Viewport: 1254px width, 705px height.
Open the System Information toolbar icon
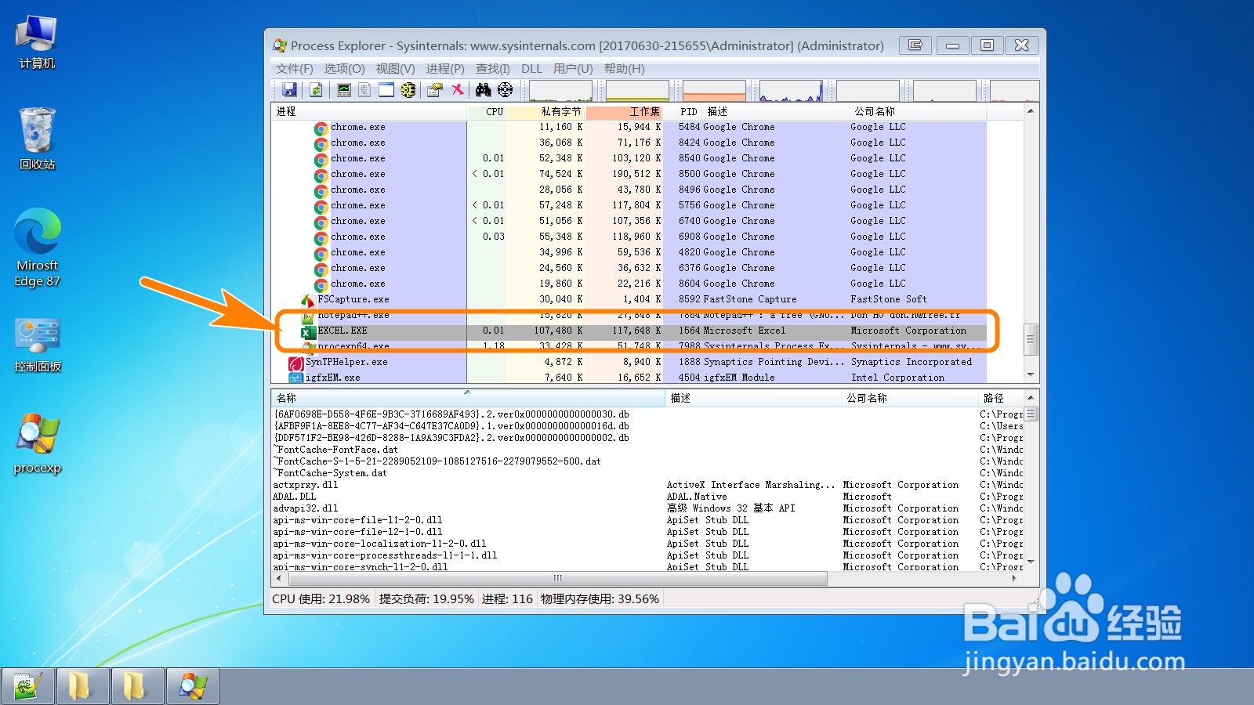point(343,90)
